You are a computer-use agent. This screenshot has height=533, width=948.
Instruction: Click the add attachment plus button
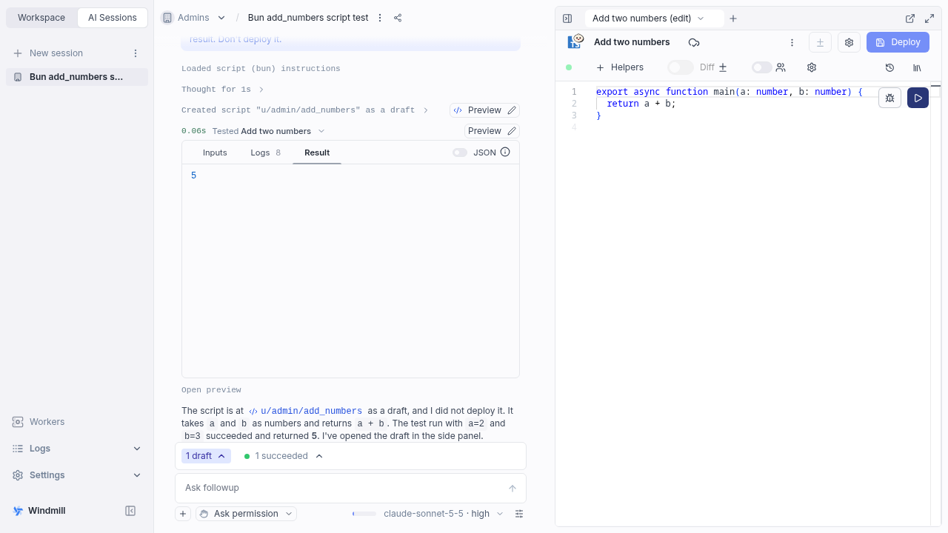point(183,514)
